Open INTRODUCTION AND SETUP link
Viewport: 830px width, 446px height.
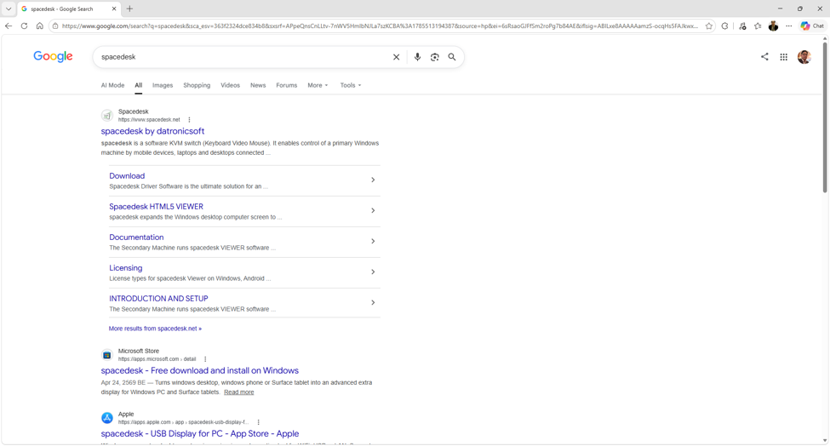(x=159, y=299)
